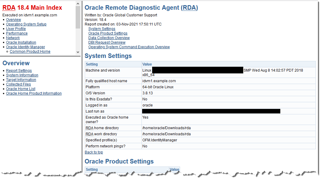The image size is (321, 182).
Task: Open Oracle Home List link
Action: click(x=21, y=89)
